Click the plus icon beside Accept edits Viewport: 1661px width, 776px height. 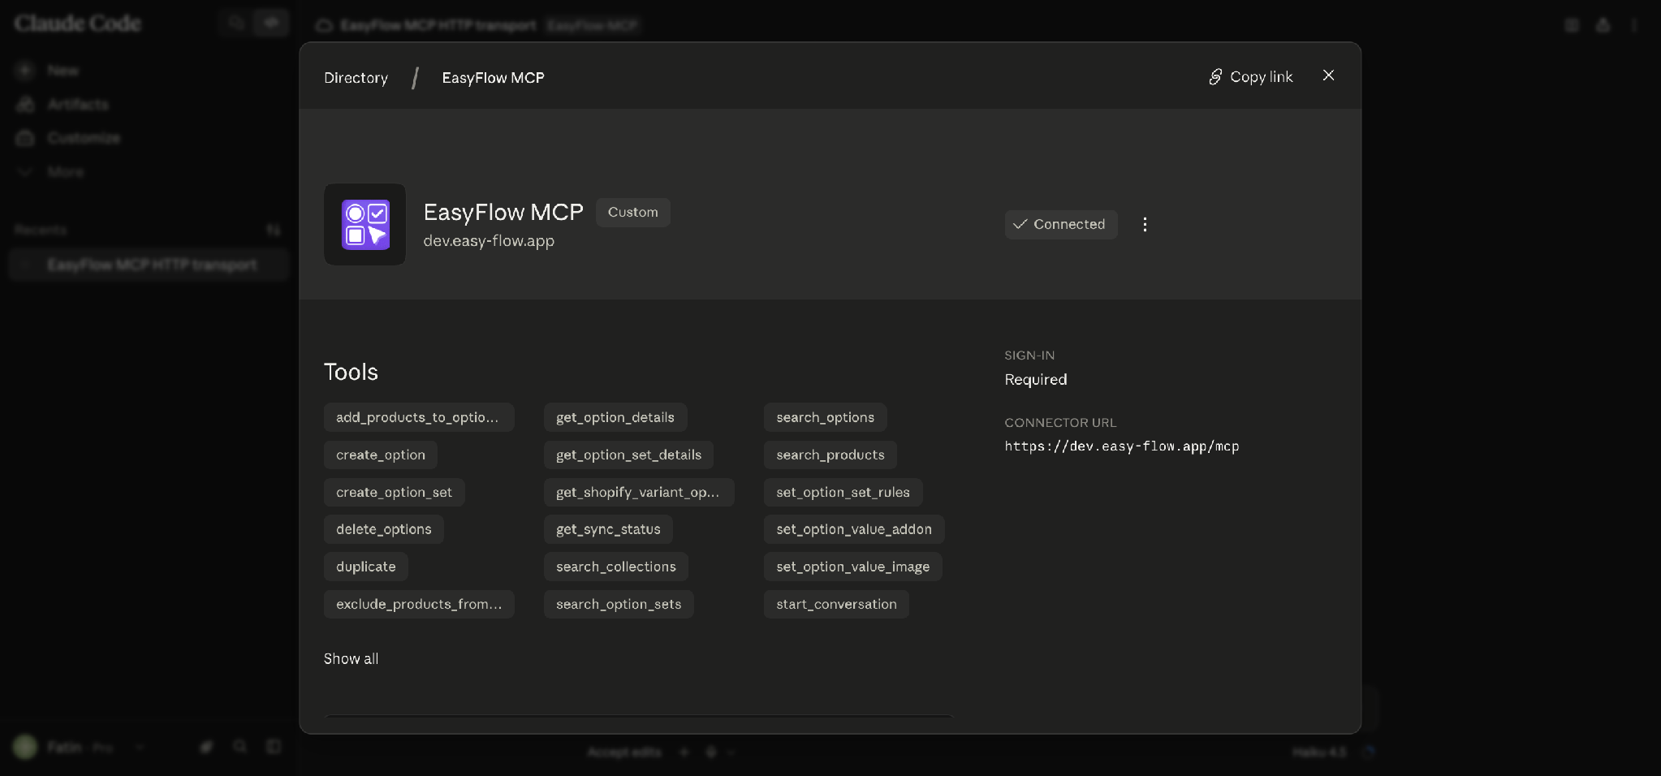click(684, 752)
